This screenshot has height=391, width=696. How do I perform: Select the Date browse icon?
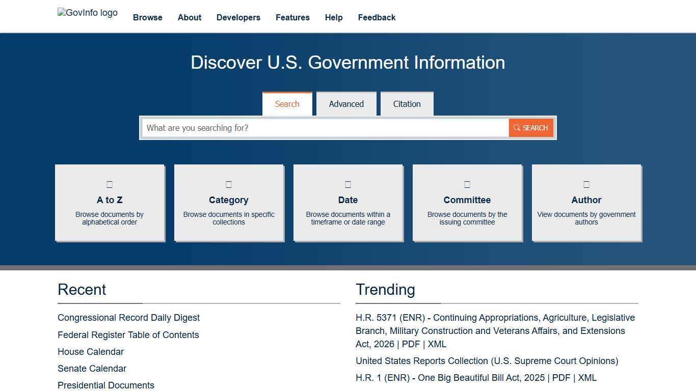pyautogui.click(x=347, y=184)
